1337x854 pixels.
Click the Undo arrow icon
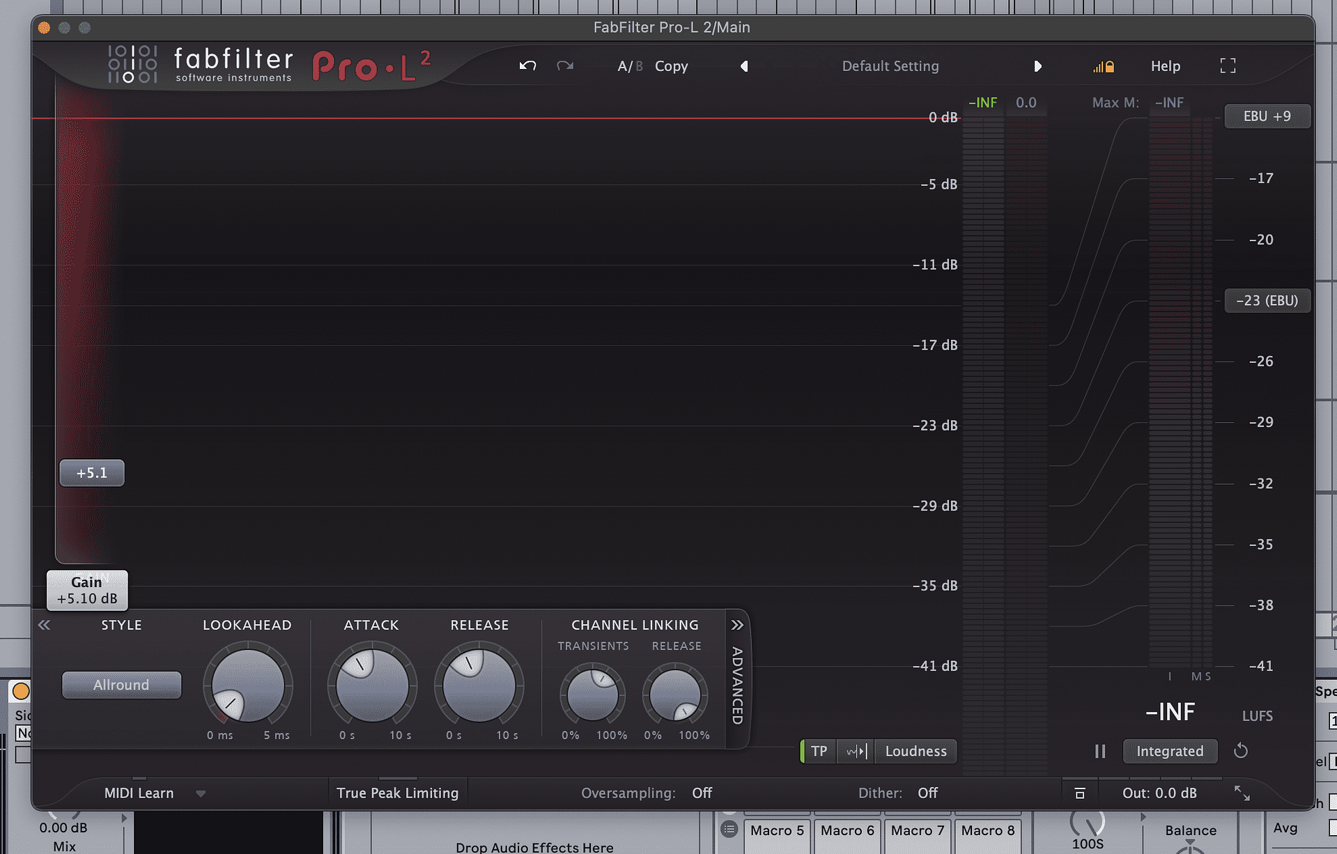[x=527, y=65]
